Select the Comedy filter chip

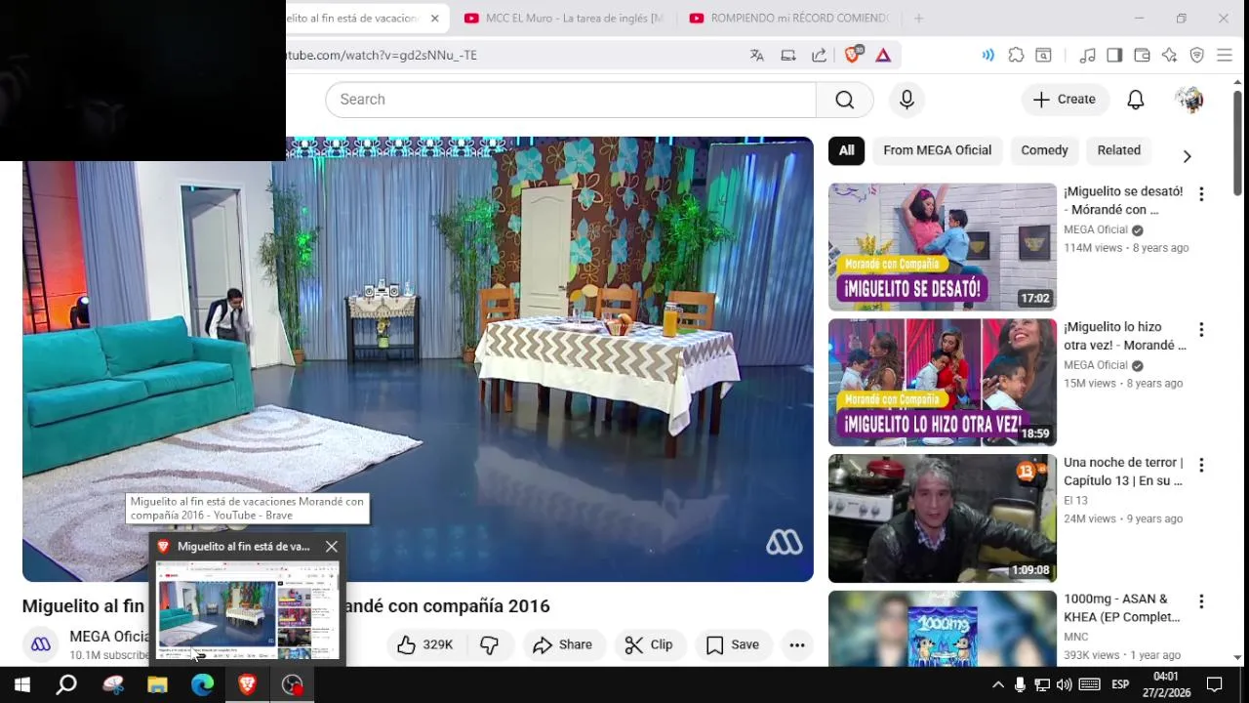(1044, 150)
